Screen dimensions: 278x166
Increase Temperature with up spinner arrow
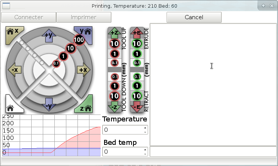(145, 128)
